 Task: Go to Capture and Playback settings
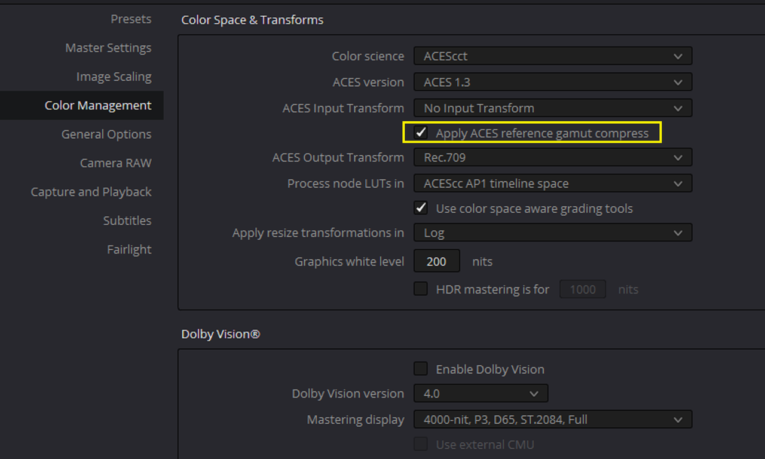(91, 192)
